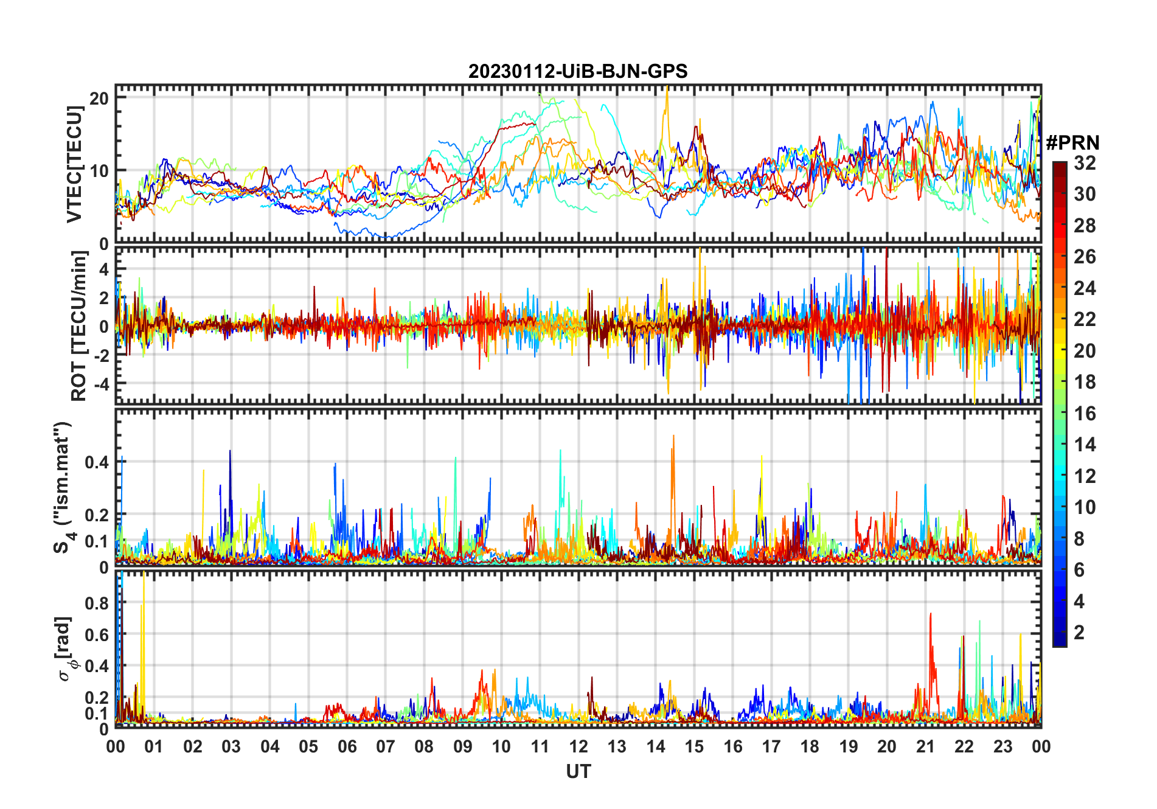This screenshot has width=1157, height=809.
Task: Pick UT axis hour label 13
Action: click(x=617, y=746)
